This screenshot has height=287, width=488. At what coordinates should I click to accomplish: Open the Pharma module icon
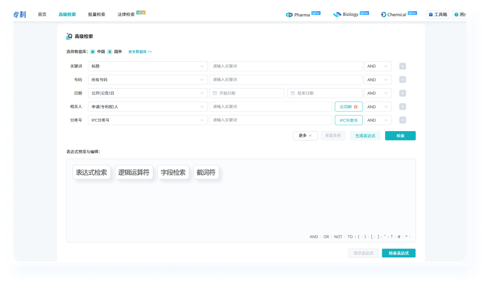[x=289, y=15]
